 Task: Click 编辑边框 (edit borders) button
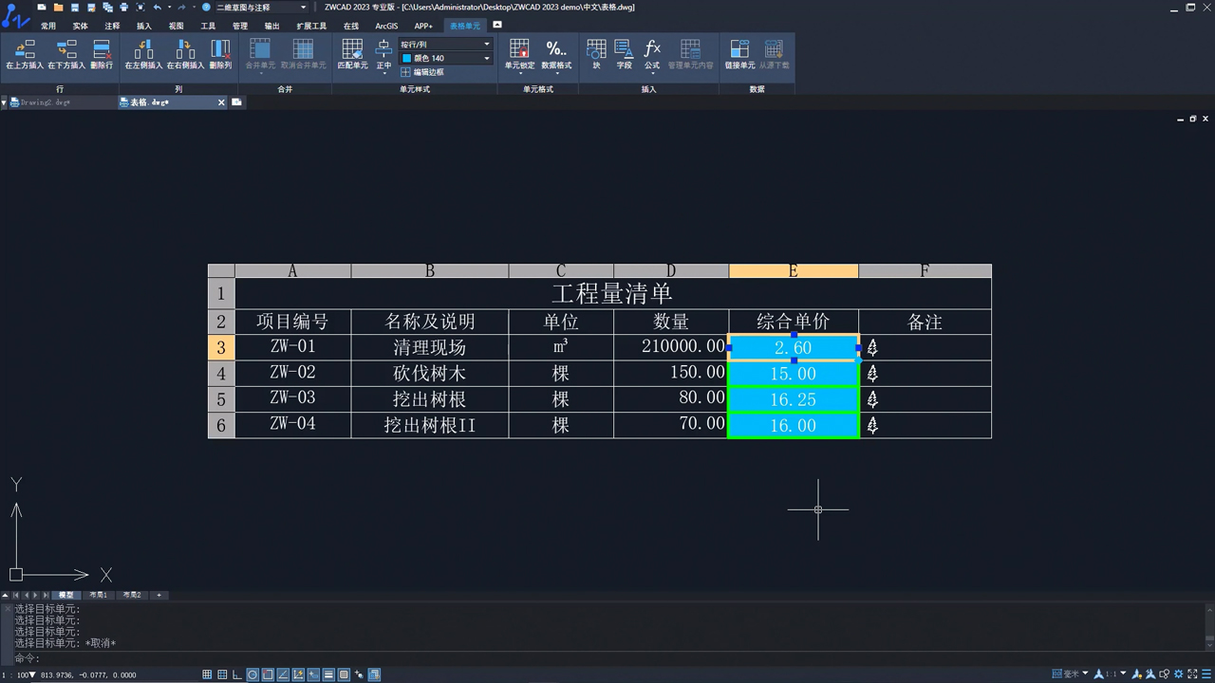[422, 72]
